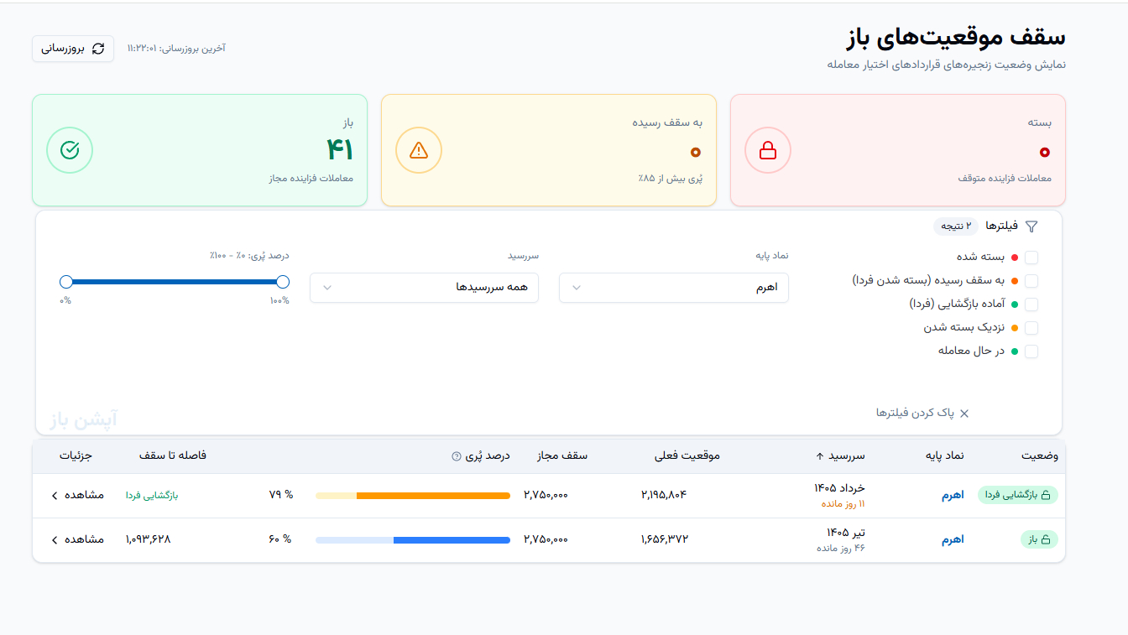Click the red lock icon in بسته card
The image size is (1128, 635).
click(767, 150)
